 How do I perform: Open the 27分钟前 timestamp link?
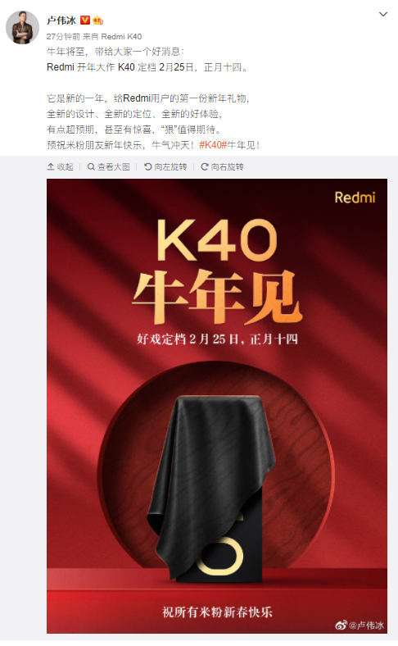coord(63,37)
